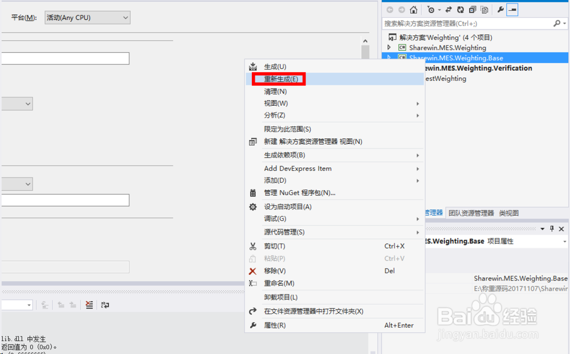This screenshot has width=570, height=354.
Task: Choose 设为启动项目(A) menu item
Action: tap(335, 207)
